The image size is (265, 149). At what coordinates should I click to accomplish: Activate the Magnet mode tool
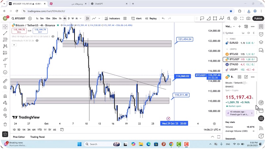tap(5, 96)
